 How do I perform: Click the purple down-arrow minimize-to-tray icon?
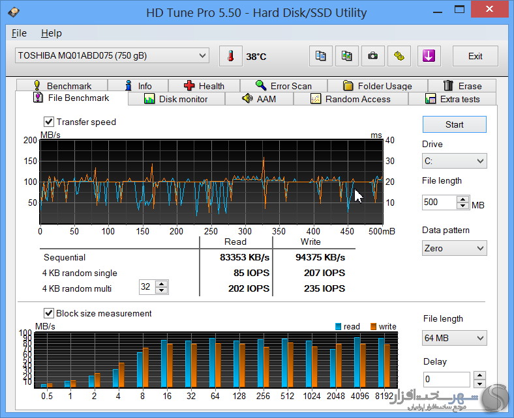429,56
